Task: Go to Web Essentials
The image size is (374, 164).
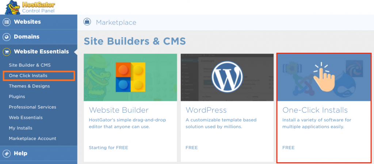Action: 26,118
